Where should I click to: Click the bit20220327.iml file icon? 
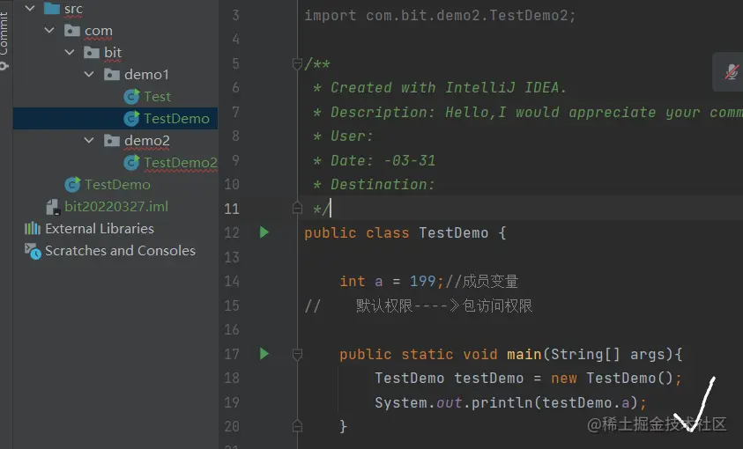[53, 207]
